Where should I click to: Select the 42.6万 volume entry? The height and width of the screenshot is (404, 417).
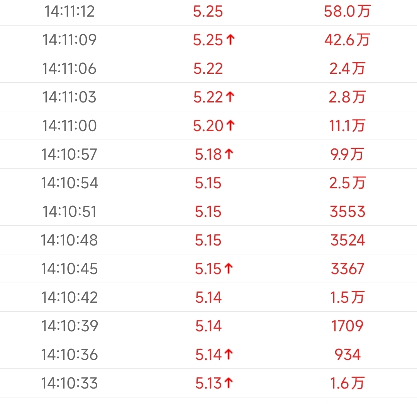347,40
